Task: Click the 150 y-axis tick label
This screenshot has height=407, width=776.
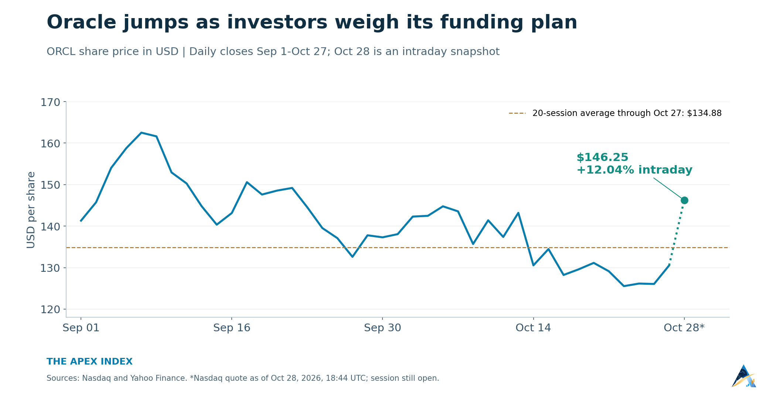Action: [x=50, y=185]
